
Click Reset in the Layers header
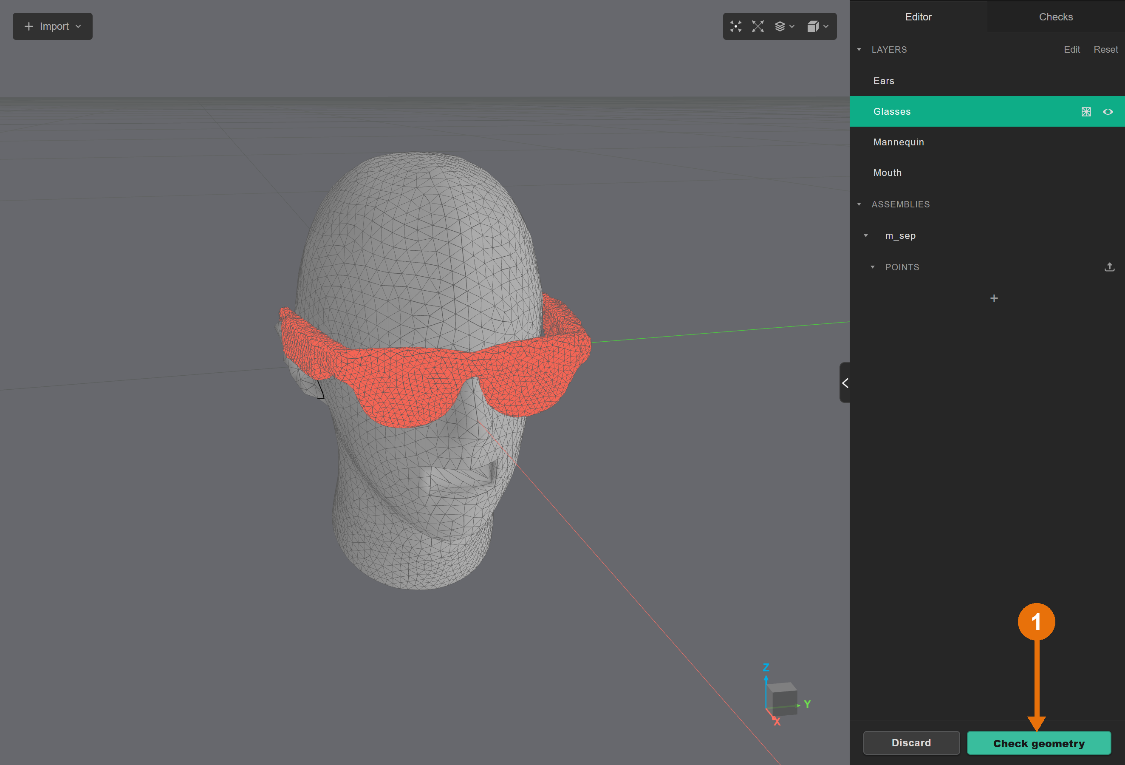point(1105,49)
